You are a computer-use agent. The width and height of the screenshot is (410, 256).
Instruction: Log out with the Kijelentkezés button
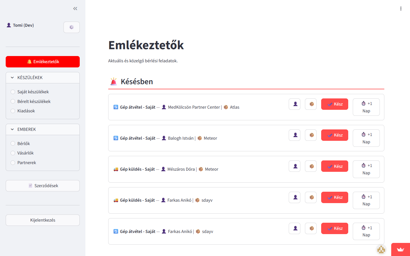43,220
